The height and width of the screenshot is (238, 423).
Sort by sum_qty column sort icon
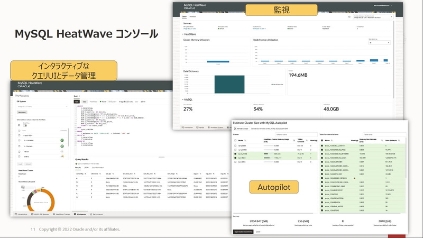coord(113,174)
